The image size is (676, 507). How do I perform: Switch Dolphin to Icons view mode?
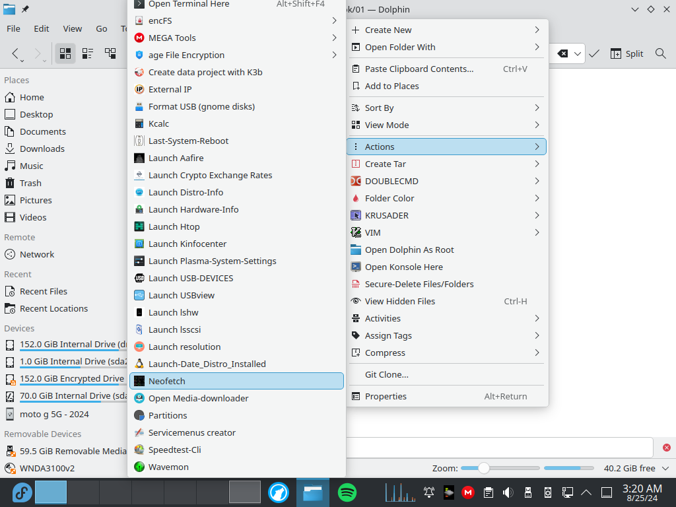click(65, 53)
